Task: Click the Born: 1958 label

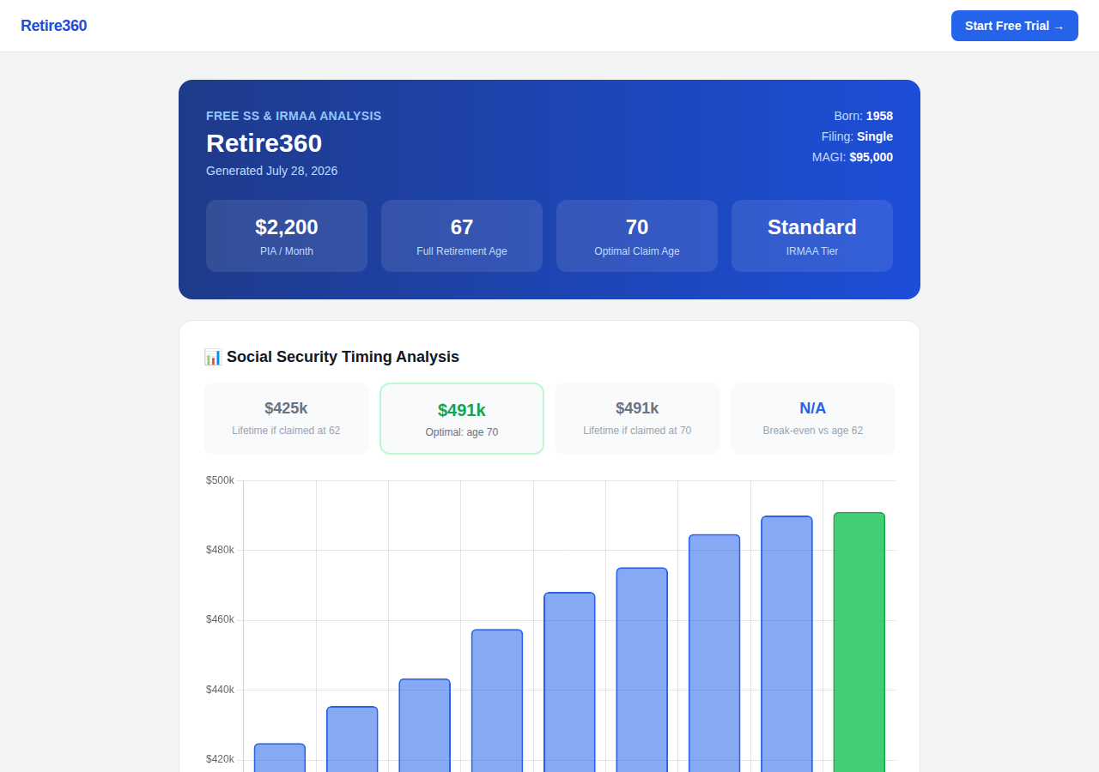Action: pos(864,116)
